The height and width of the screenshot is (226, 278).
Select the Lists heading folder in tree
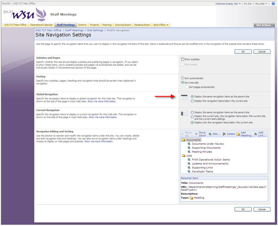tap(187, 156)
